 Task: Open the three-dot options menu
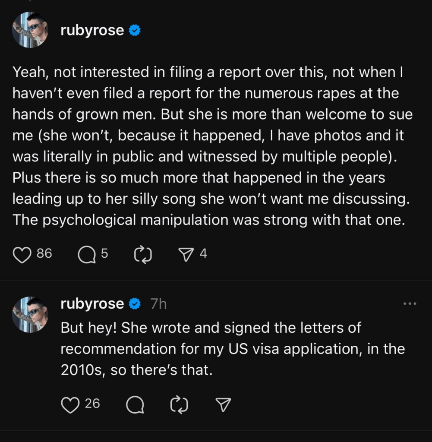coord(409,303)
